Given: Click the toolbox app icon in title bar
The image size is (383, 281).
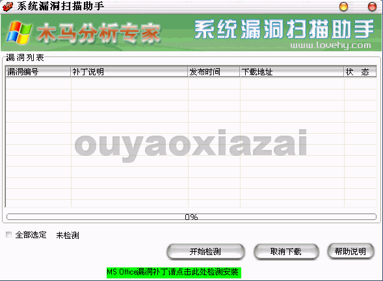Looking at the screenshot, I should (x=7, y=6).
